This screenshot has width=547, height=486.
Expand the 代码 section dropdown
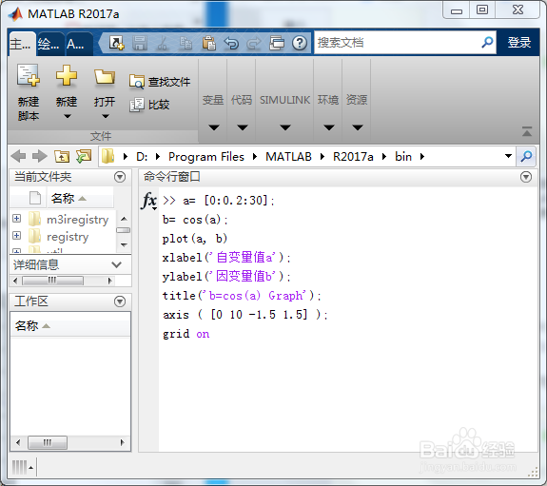point(243,127)
